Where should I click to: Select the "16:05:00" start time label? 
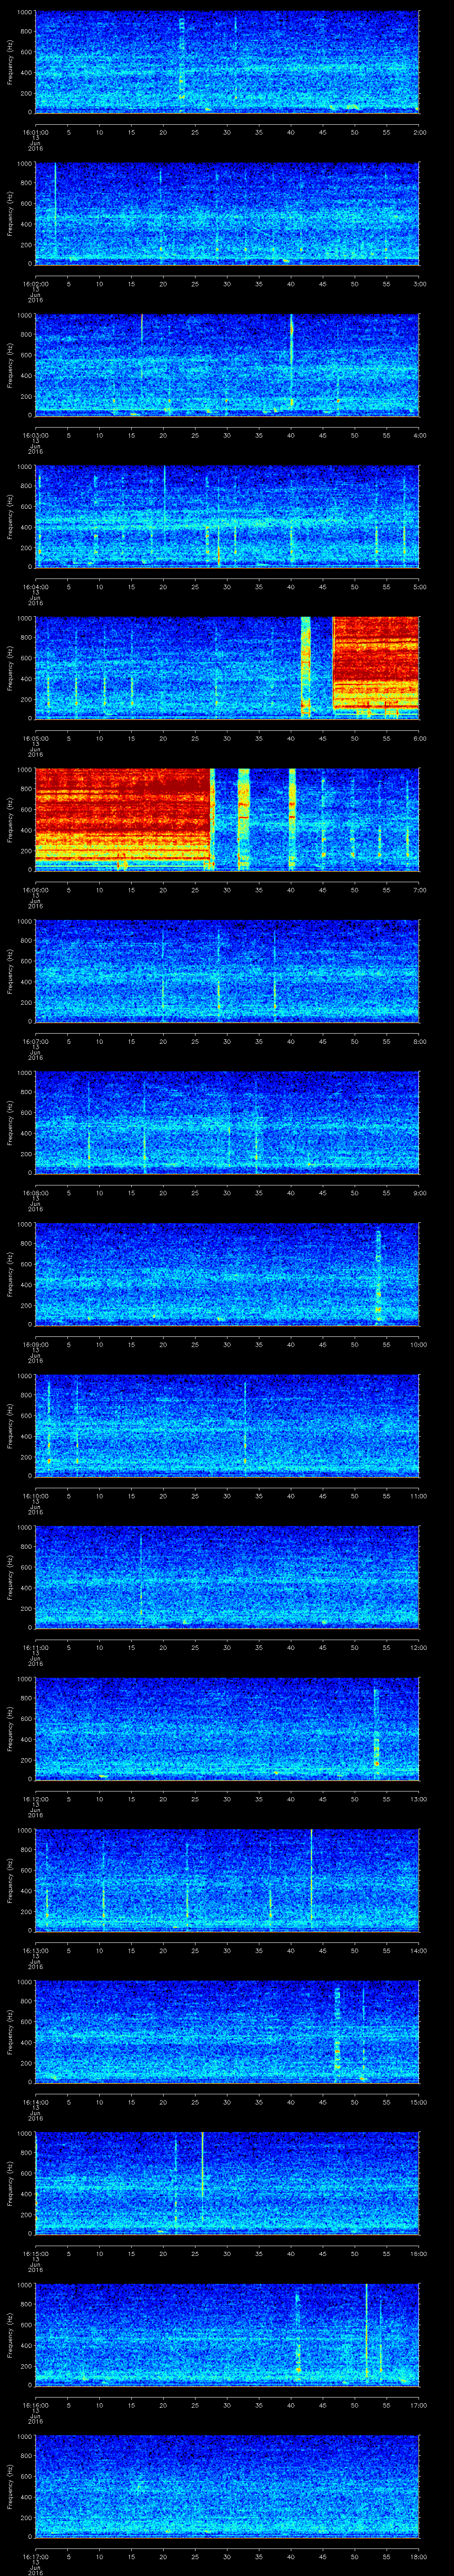[35, 738]
